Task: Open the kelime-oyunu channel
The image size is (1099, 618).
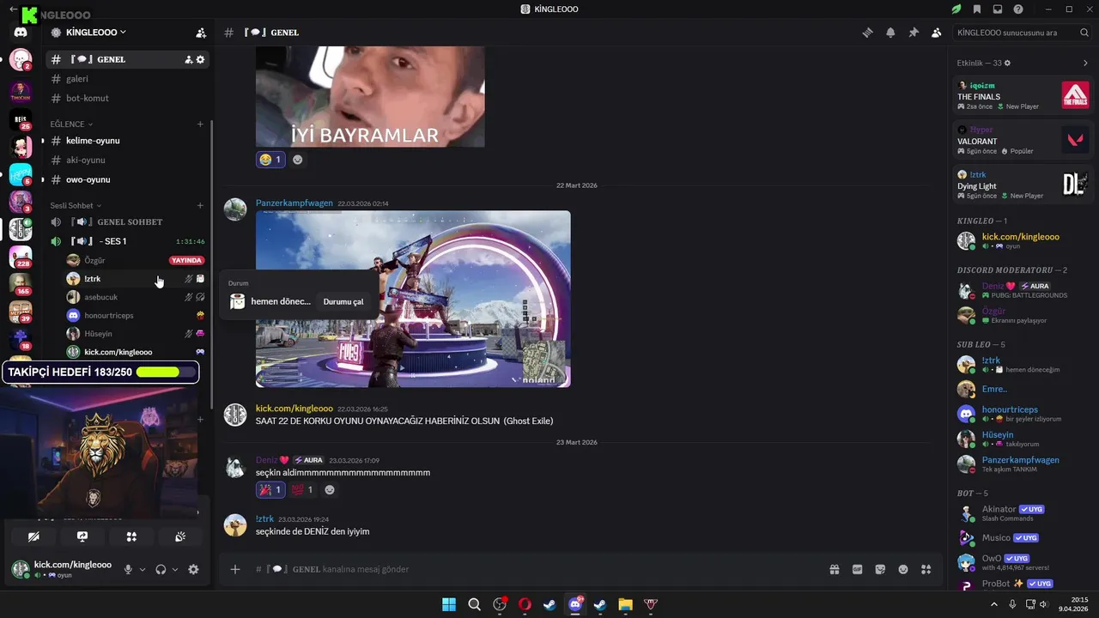Action: tap(128, 141)
